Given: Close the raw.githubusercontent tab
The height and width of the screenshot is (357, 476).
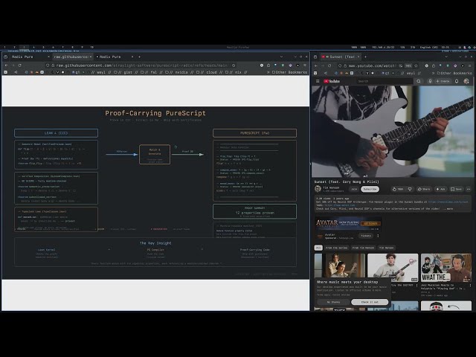Looking at the screenshot, I should point(91,57).
